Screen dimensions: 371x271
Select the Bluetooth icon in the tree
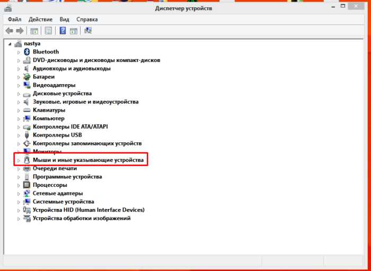pyautogui.click(x=27, y=52)
